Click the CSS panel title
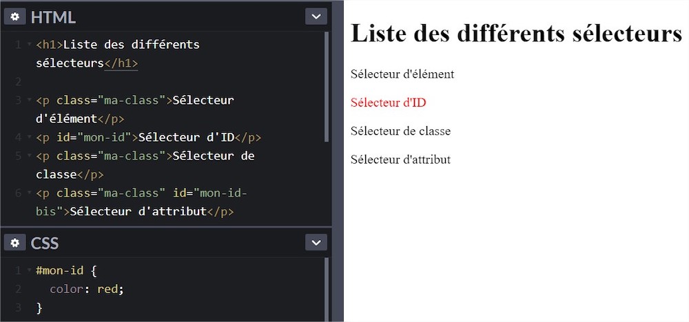689x322 pixels. [x=45, y=243]
